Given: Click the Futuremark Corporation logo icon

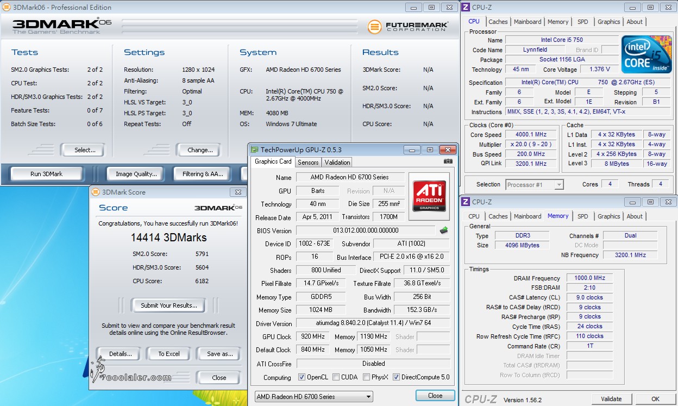Looking at the screenshot, I should pyautogui.click(x=374, y=27).
